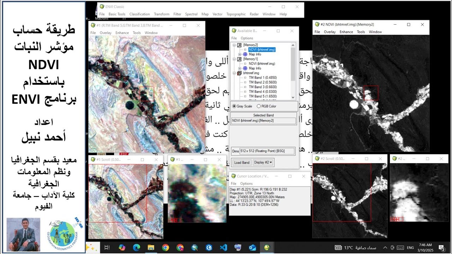Click the bhtmref.img file icon in tree
The height and width of the screenshot is (254, 452).
pos(239,73)
